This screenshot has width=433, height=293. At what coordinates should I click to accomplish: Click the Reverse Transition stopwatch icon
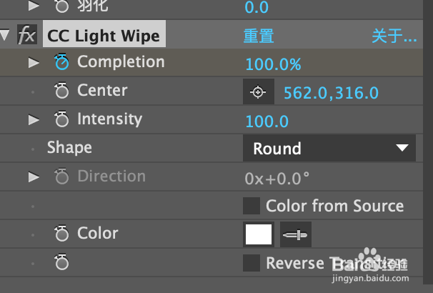click(x=61, y=262)
